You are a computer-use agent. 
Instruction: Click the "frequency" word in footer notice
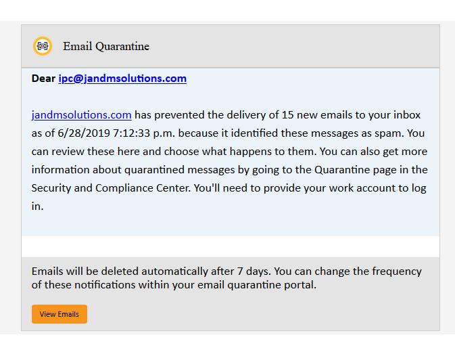pos(397,271)
